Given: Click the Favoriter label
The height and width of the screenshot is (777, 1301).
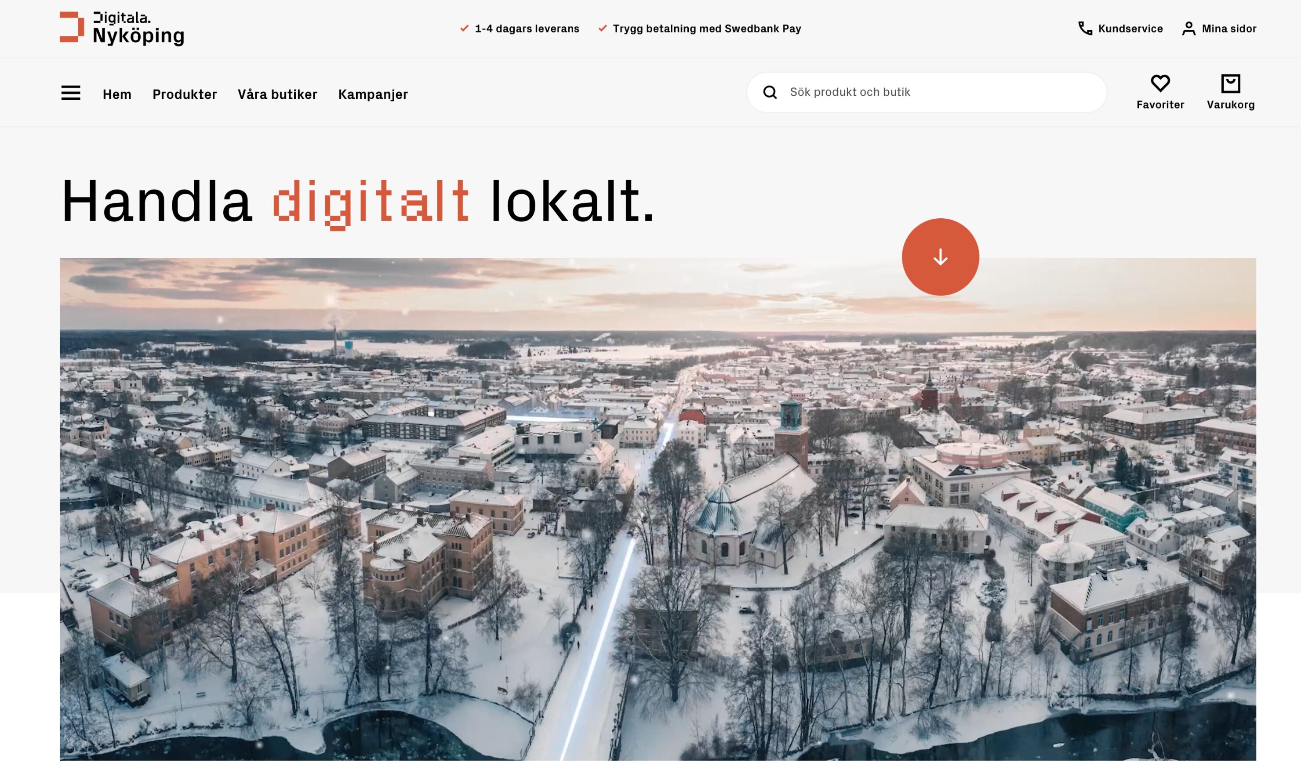Looking at the screenshot, I should point(1160,105).
